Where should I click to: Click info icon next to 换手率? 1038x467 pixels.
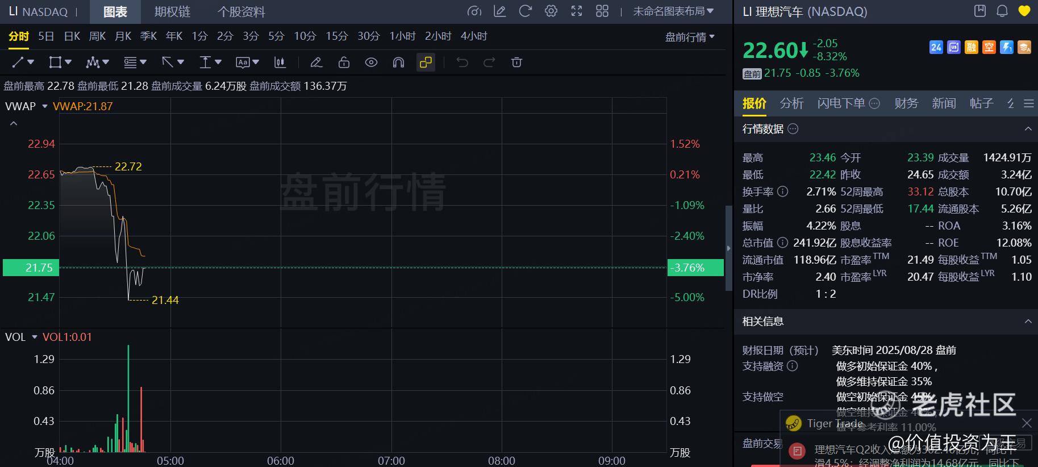point(782,191)
